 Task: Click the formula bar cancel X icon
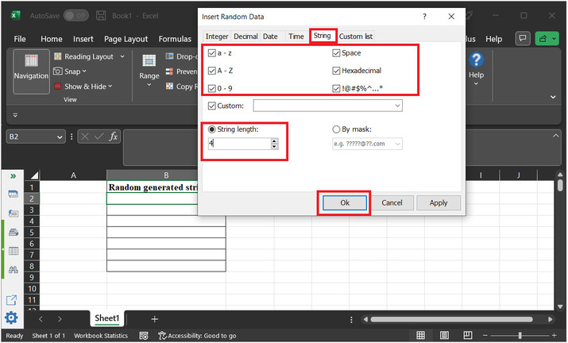pos(85,137)
